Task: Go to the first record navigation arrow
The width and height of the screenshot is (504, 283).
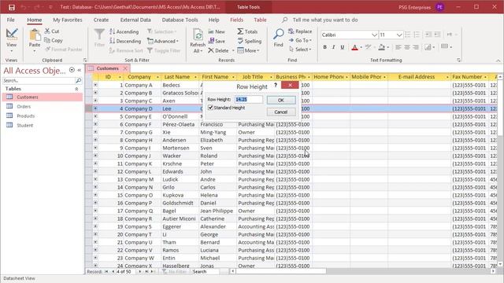Action: pyautogui.click(x=106, y=271)
